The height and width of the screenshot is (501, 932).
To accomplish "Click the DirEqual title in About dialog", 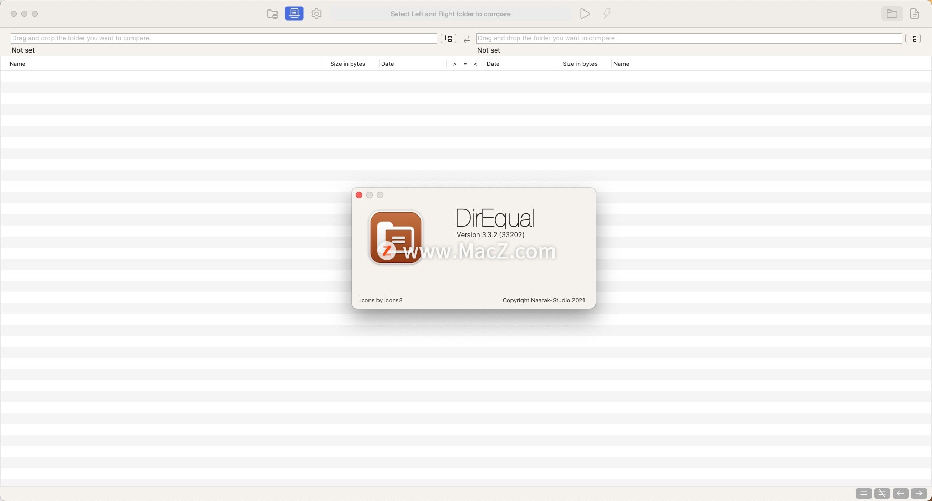I will [x=495, y=218].
